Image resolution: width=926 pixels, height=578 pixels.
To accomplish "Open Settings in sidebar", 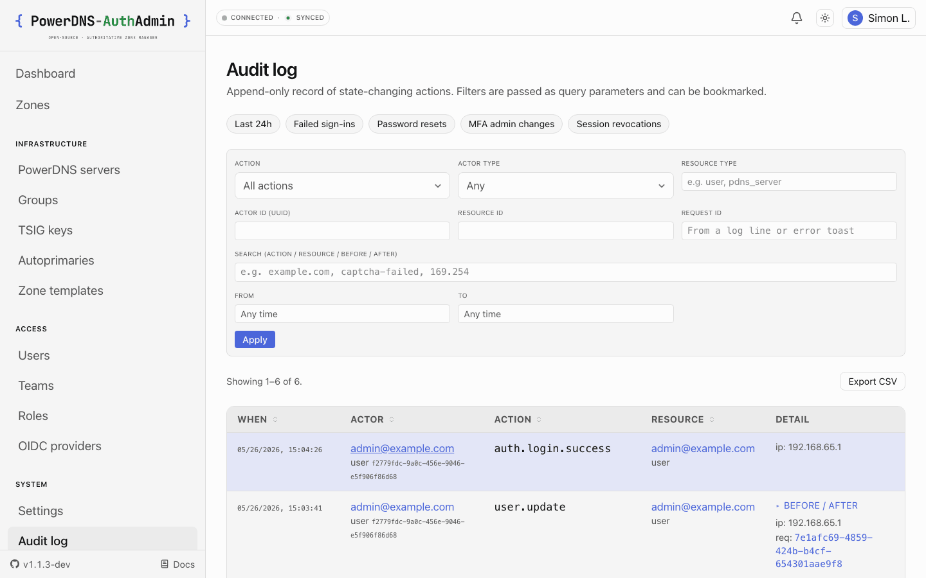I will pos(41,511).
